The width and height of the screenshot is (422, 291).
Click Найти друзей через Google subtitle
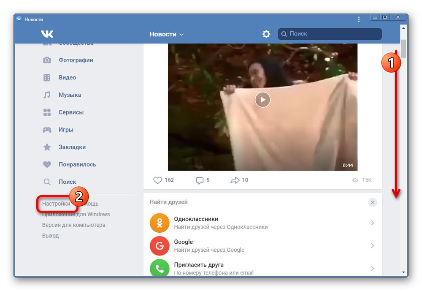[209, 250]
